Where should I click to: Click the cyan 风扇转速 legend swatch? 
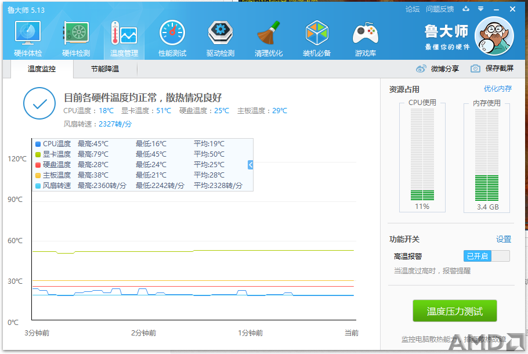pos(38,186)
